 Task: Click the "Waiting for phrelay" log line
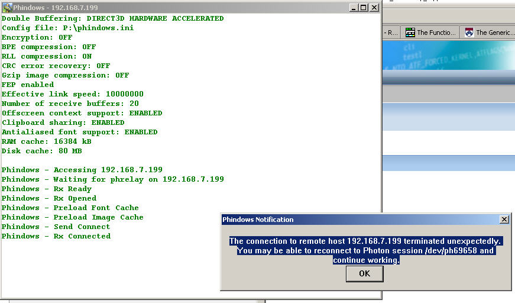tap(112, 179)
